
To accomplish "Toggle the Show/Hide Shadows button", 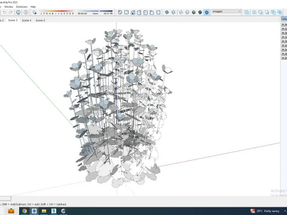I will [x=35, y=13].
